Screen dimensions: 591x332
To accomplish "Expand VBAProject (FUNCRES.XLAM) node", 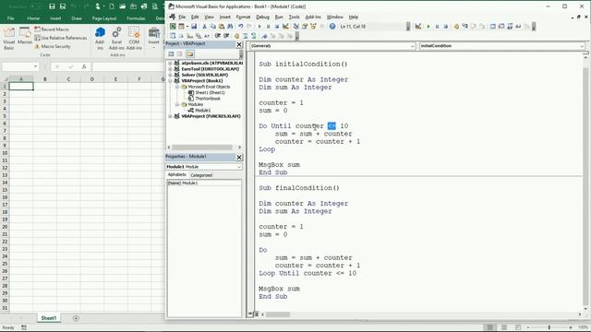I will (x=170, y=116).
